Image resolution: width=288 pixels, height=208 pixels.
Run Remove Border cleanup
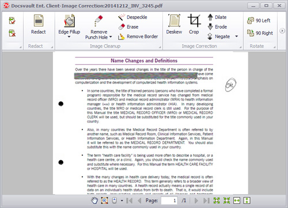point(138,36)
